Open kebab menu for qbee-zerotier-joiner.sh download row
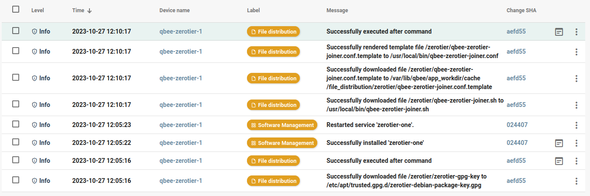Image resolution: width=590 pixels, height=196 pixels. tap(576, 105)
